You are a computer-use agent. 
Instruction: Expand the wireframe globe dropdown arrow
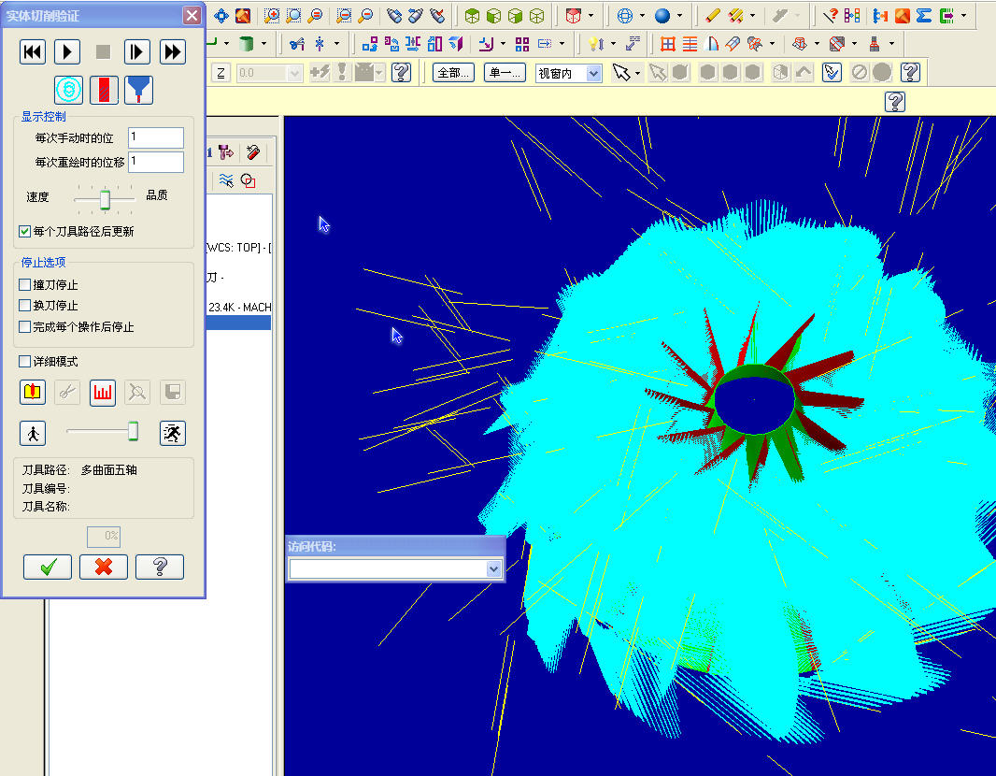pyautogui.click(x=642, y=15)
